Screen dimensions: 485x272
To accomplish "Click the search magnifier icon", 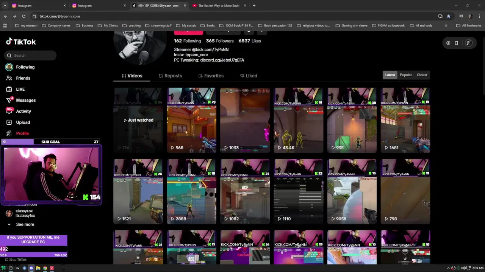I will [9, 56].
